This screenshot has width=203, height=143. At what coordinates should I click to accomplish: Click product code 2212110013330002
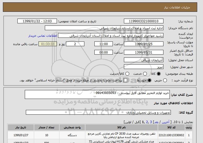(x=171, y=135)
